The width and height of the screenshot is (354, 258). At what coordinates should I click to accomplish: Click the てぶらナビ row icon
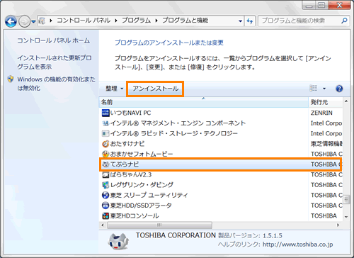tap(105, 164)
